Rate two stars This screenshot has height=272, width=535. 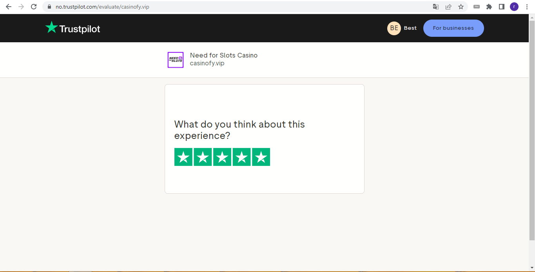tap(203, 157)
